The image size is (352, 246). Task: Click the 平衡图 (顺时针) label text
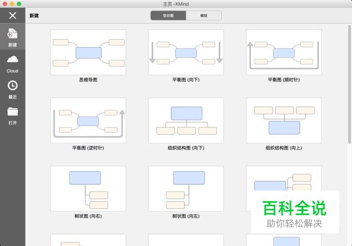(x=284, y=80)
